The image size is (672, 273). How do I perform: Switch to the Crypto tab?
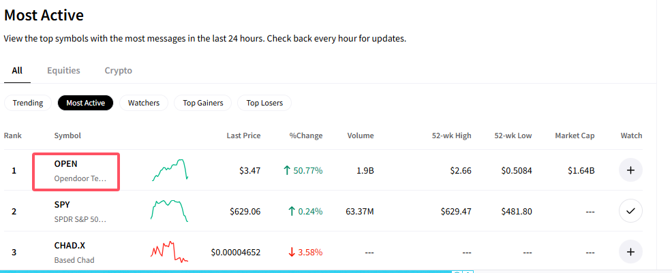(119, 71)
